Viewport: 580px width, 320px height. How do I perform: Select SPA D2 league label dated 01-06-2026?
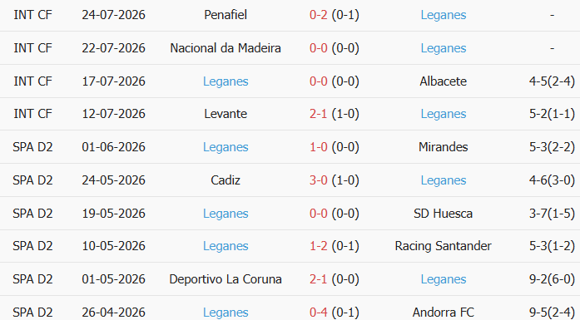(x=32, y=147)
